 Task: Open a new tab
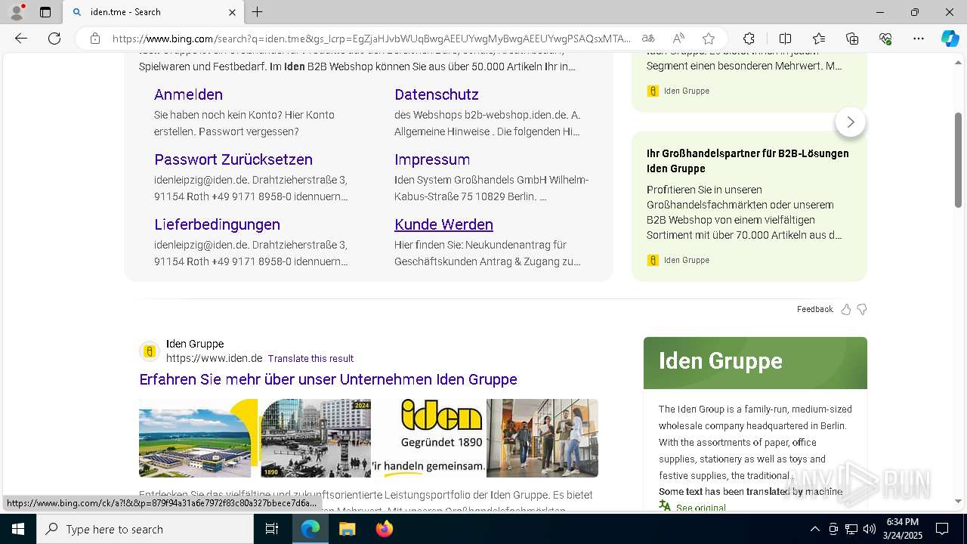click(x=258, y=12)
